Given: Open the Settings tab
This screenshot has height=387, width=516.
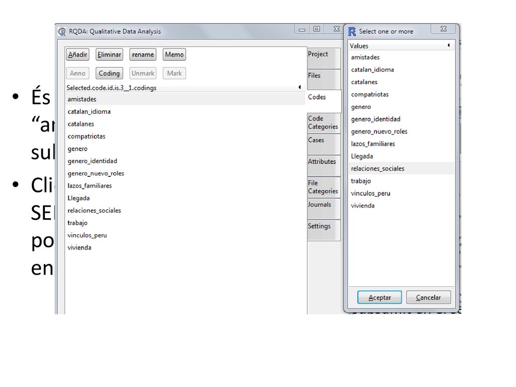Looking at the screenshot, I should [x=324, y=230].
